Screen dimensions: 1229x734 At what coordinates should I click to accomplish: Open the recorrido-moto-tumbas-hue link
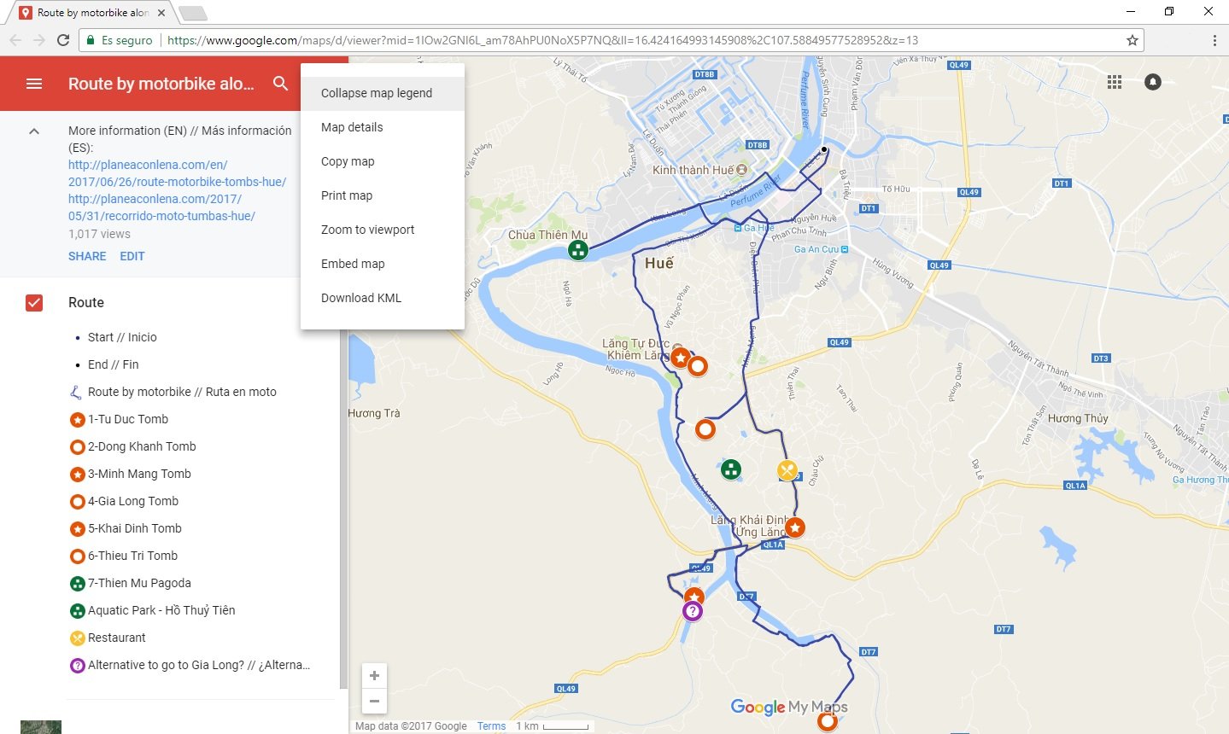(x=161, y=207)
